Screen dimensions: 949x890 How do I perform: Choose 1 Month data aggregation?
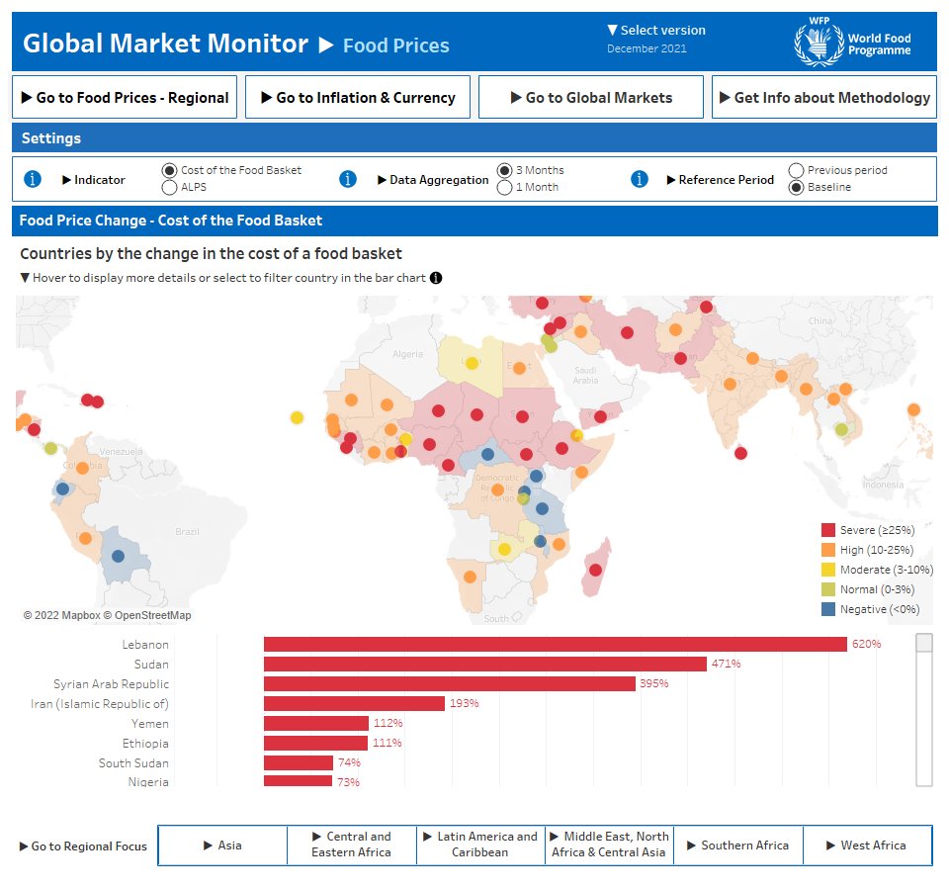coord(505,188)
